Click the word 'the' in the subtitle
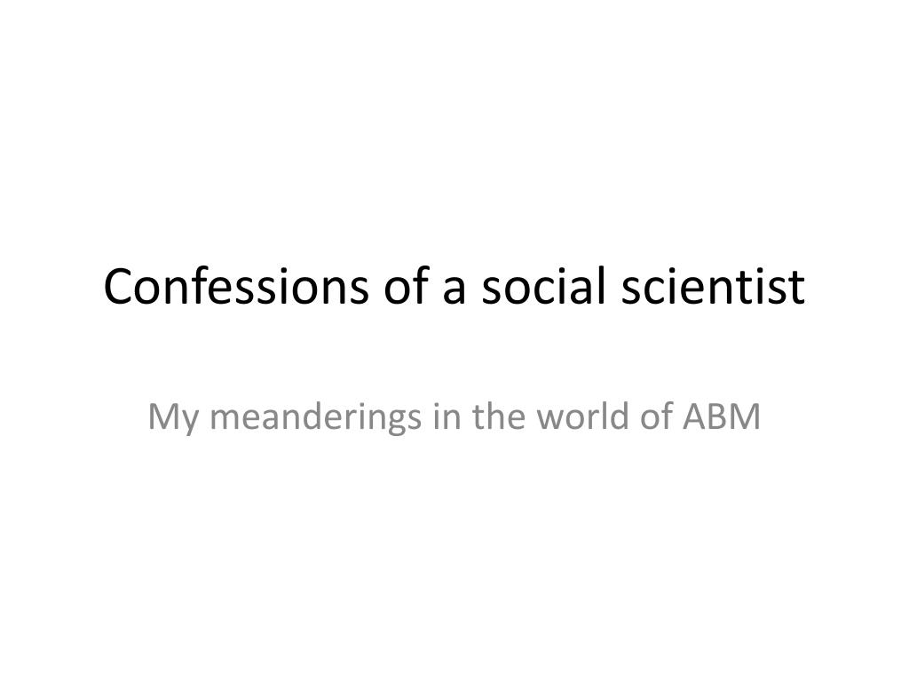Image resolution: width=909 pixels, height=682 pixels. coord(498,416)
